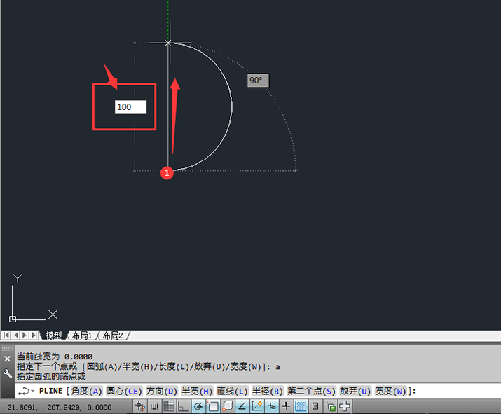Choose the 半径(R) option
This screenshot has width=501, height=414.
(x=268, y=391)
